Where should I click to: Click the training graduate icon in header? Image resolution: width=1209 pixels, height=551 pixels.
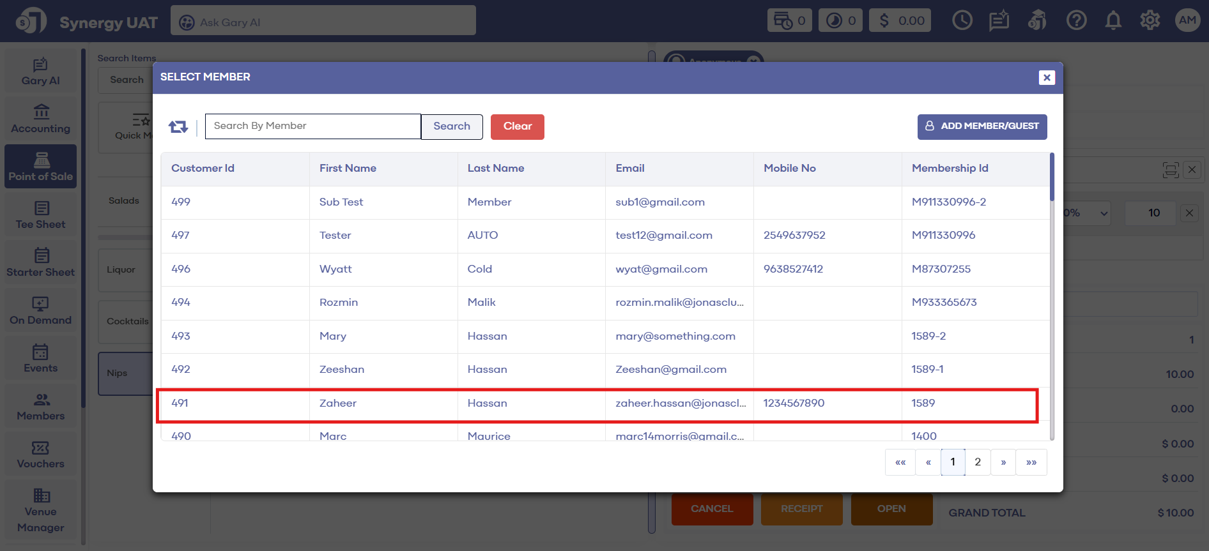[x=1037, y=21]
